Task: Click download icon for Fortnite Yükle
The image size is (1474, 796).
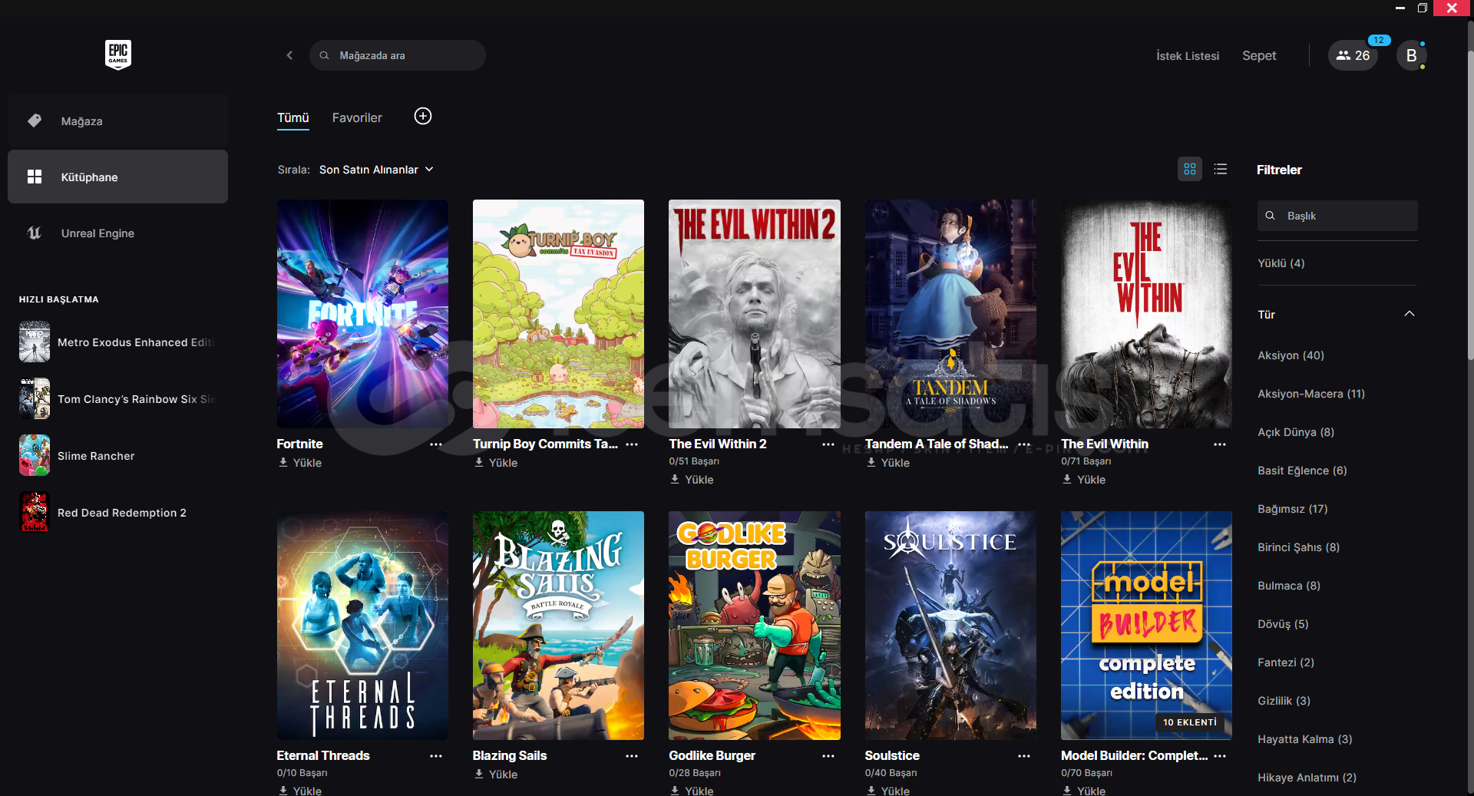Action: [x=283, y=462]
